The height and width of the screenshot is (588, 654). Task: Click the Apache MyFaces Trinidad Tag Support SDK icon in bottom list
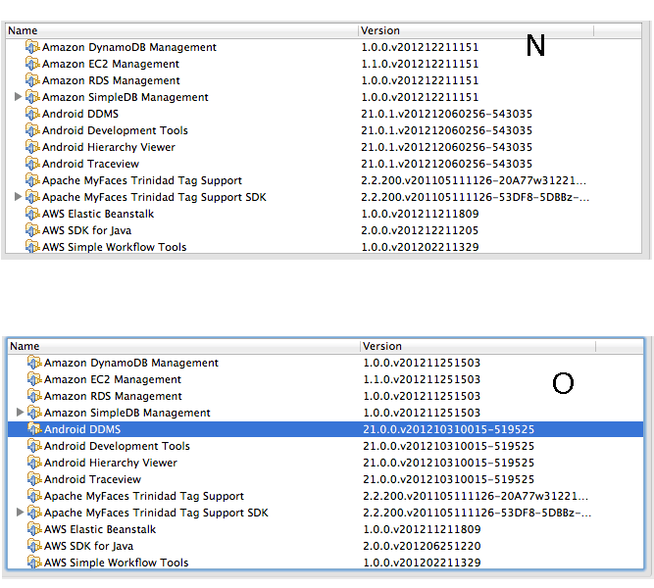coord(34,513)
